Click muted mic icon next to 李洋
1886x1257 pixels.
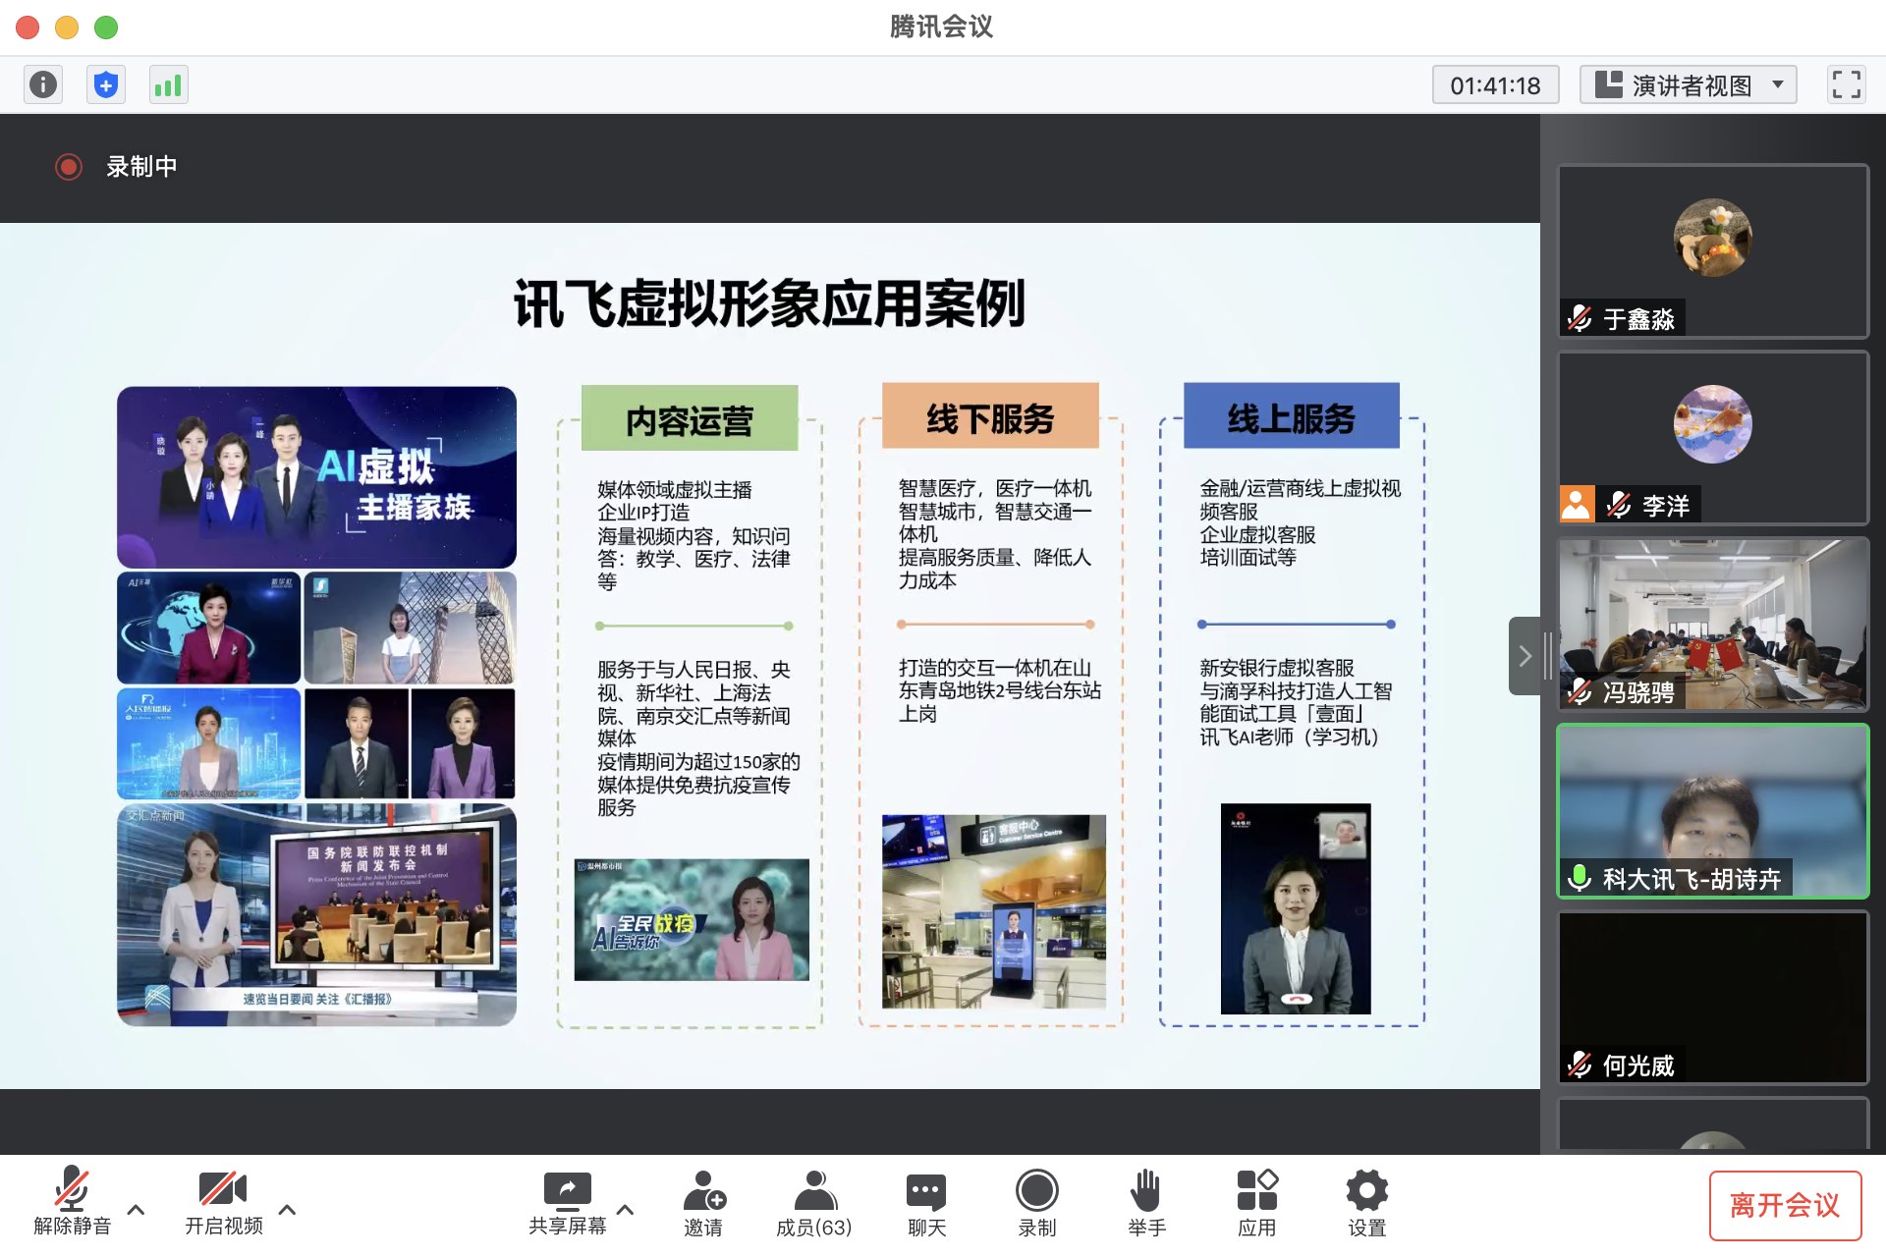coord(1619,505)
